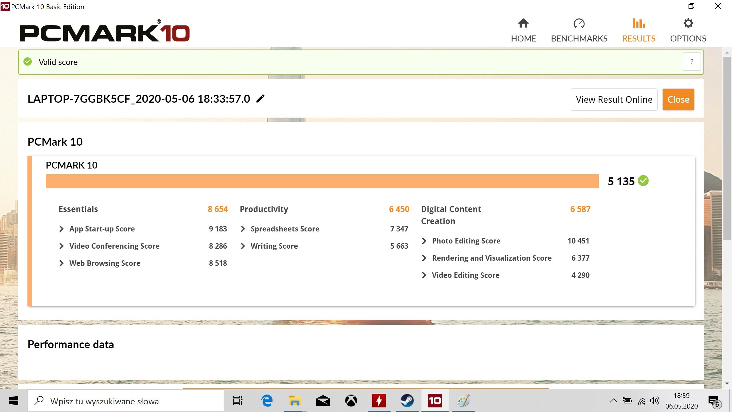Expand the Writing Score row
Image resolution: width=732 pixels, height=412 pixels.
pos(243,246)
